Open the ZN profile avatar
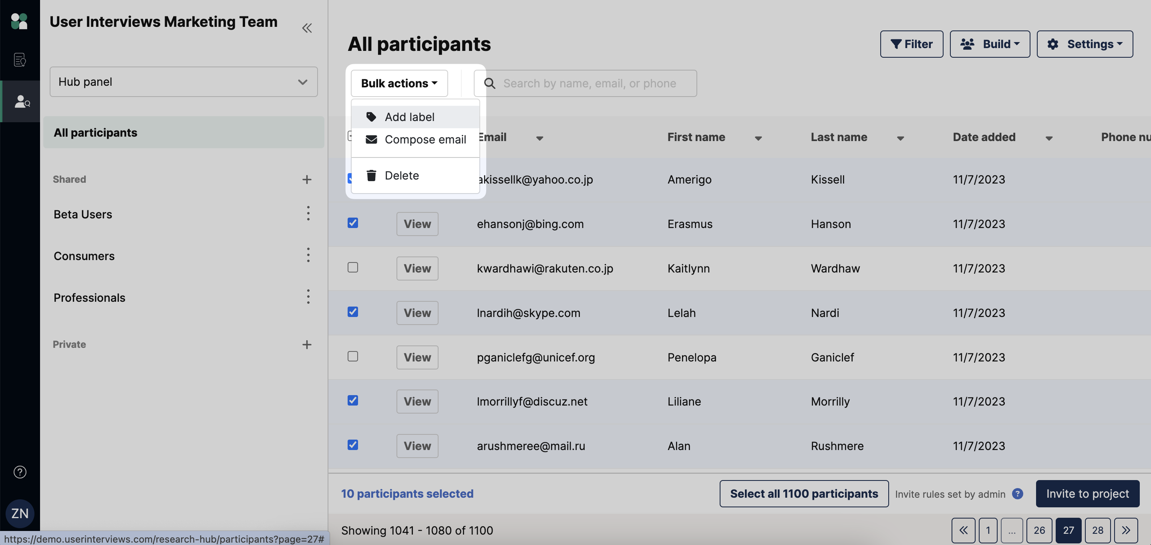This screenshot has width=1151, height=545. (20, 513)
